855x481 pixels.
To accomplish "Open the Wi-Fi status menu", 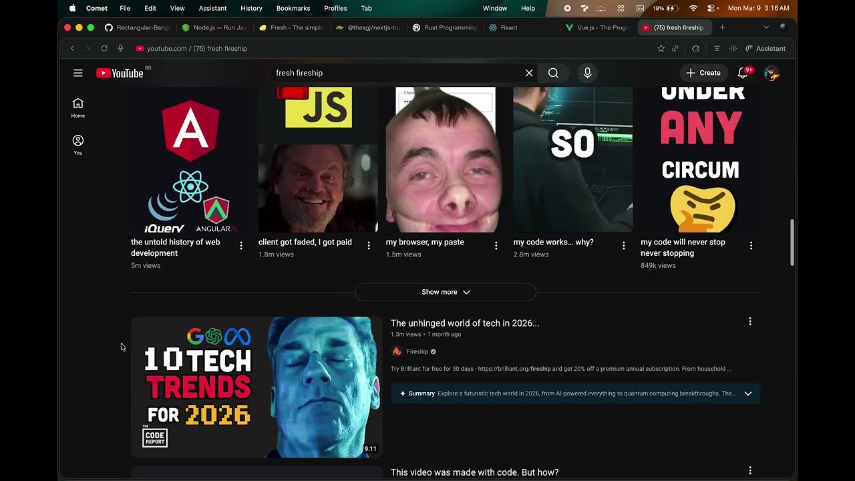I will click(x=693, y=8).
